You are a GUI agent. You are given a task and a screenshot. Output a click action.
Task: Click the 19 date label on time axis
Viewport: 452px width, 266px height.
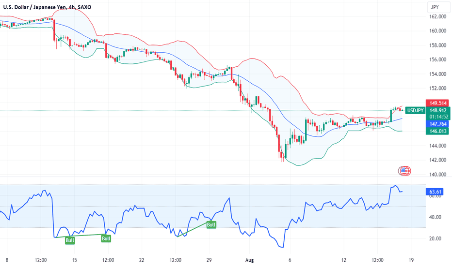click(411, 260)
